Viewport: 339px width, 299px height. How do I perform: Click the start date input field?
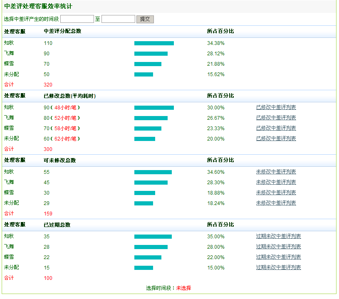click(77, 19)
